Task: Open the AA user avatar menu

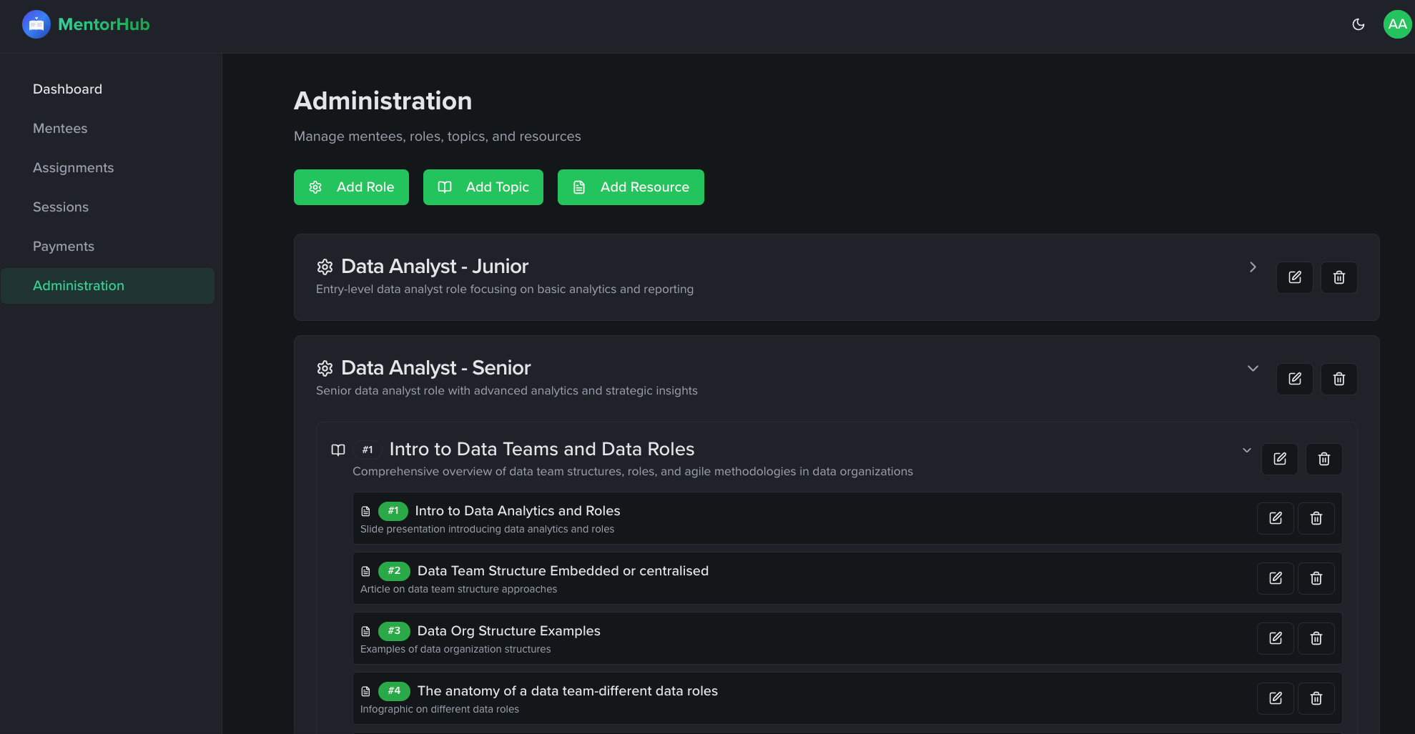Action: click(1397, 24)
